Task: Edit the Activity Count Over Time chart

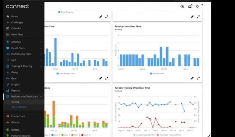Action: 192,78
